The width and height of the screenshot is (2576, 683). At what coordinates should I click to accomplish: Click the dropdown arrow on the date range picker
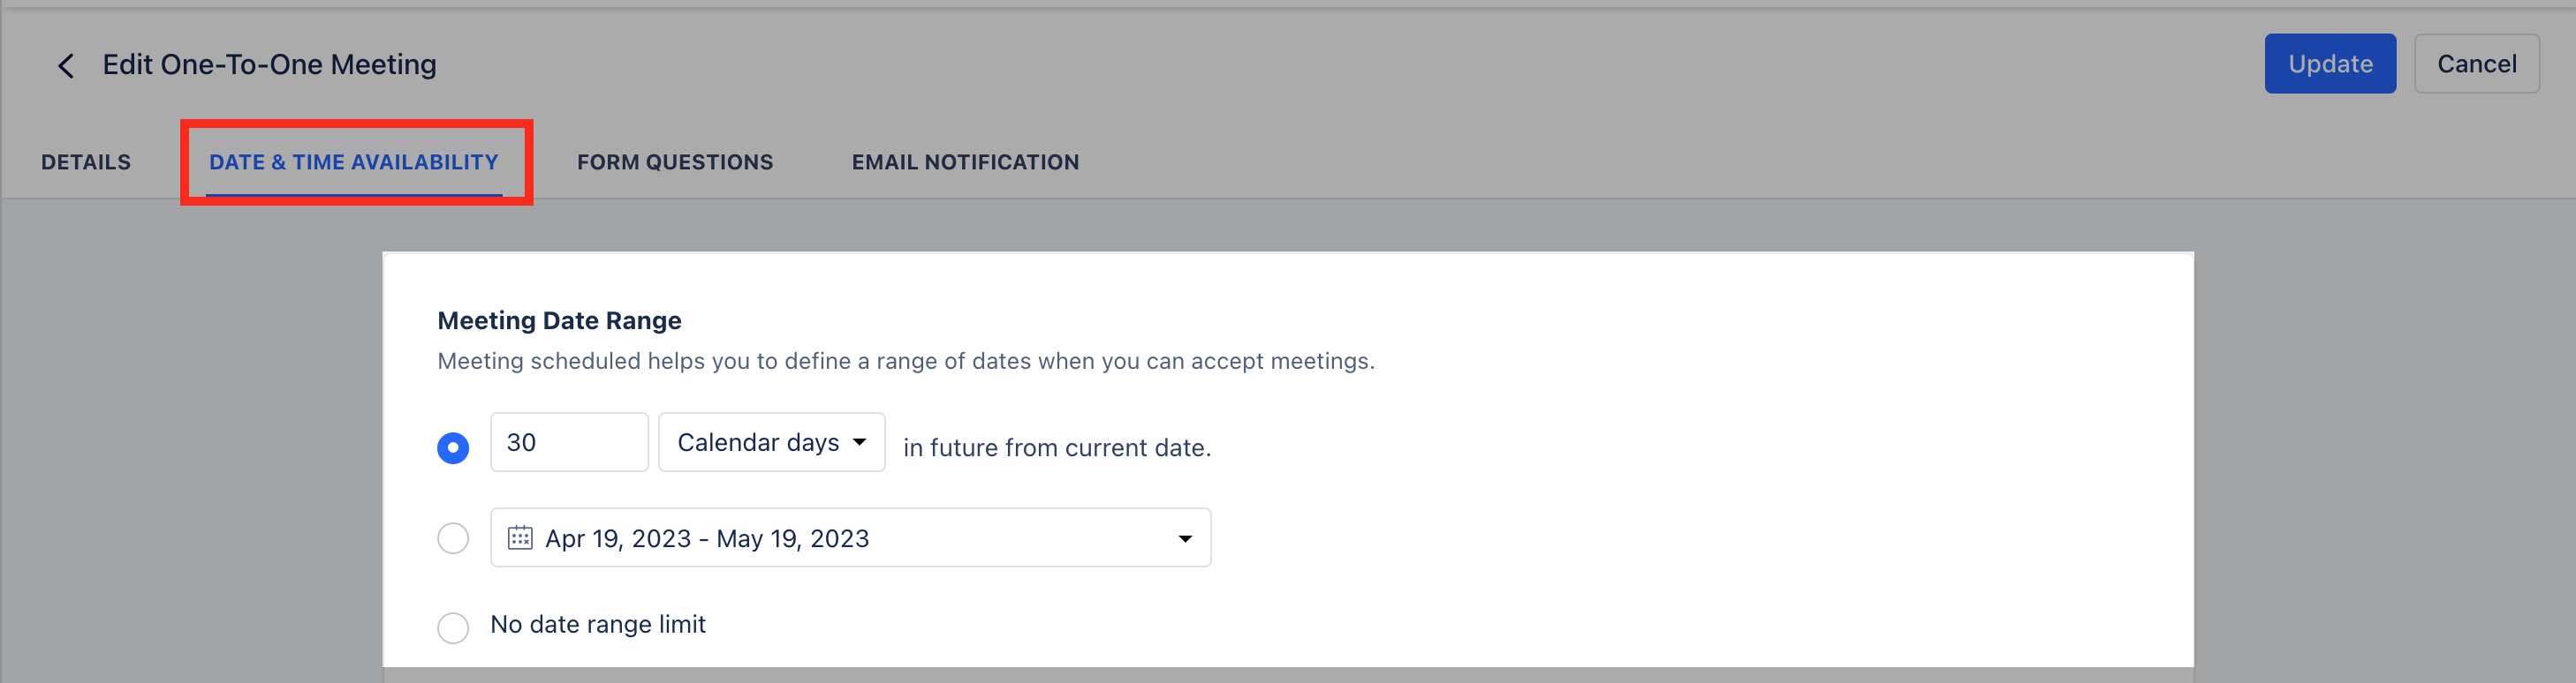point(1185,537)
